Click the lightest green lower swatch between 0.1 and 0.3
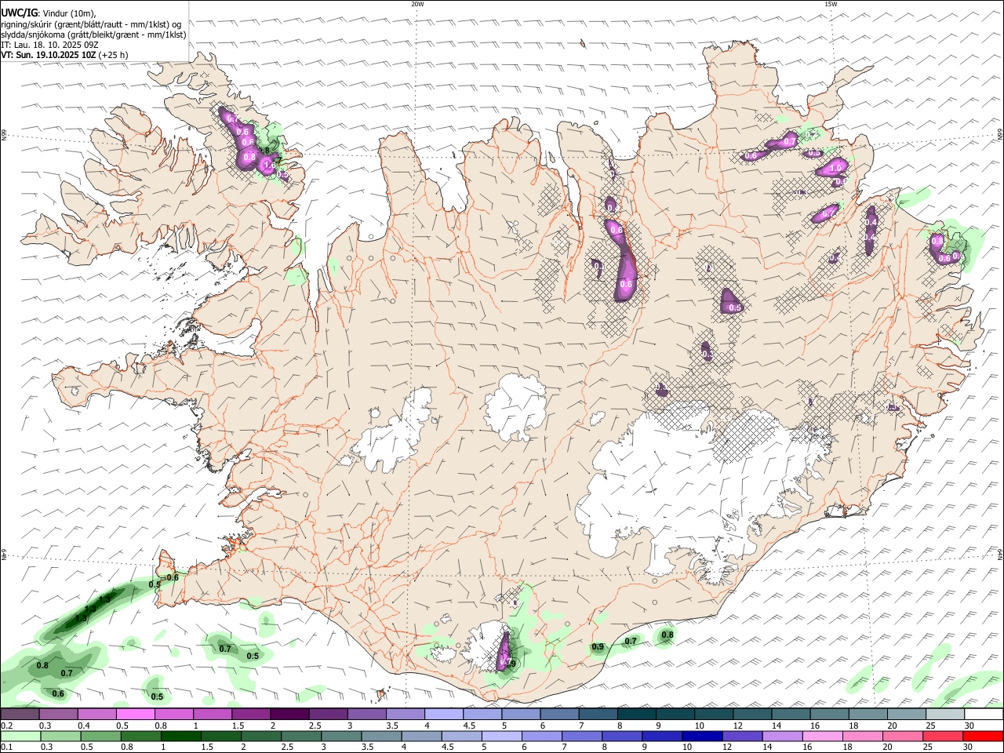 click(20, 736)
